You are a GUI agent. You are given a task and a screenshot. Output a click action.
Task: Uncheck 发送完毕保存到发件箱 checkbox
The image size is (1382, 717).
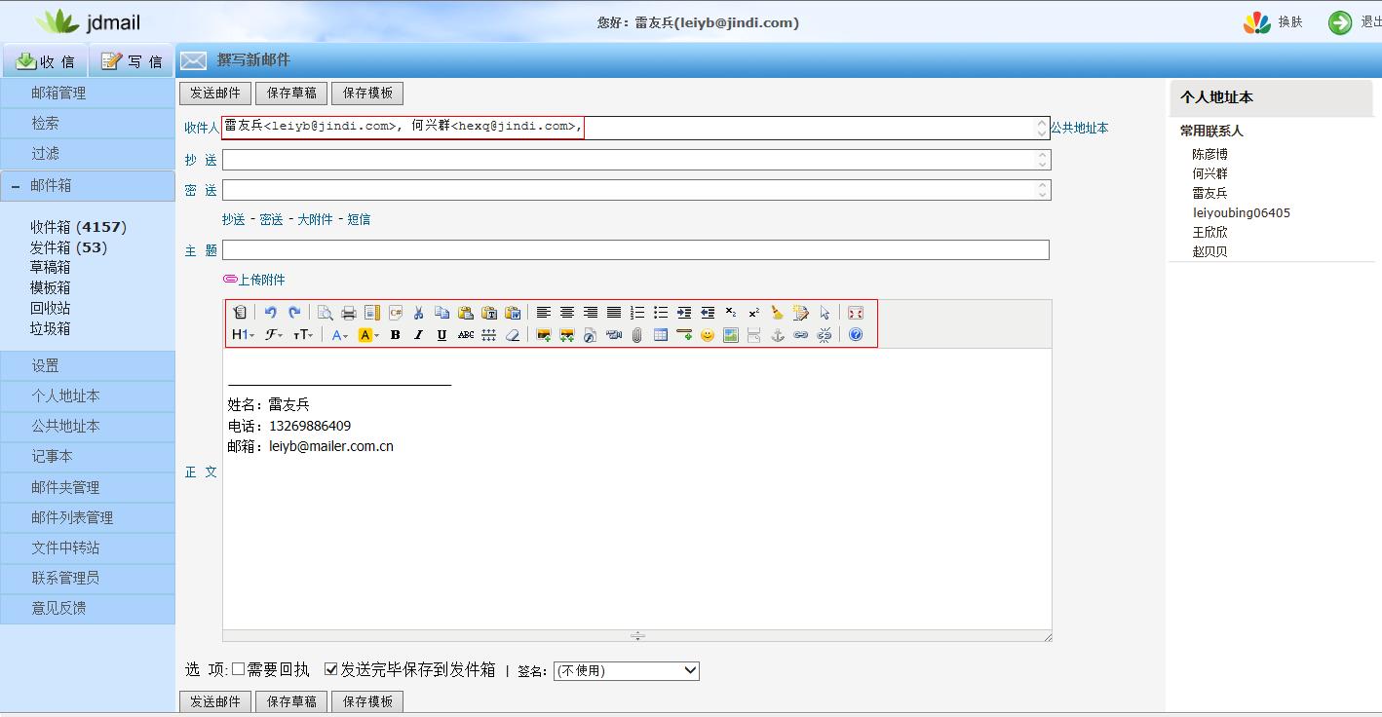point(331,669)
